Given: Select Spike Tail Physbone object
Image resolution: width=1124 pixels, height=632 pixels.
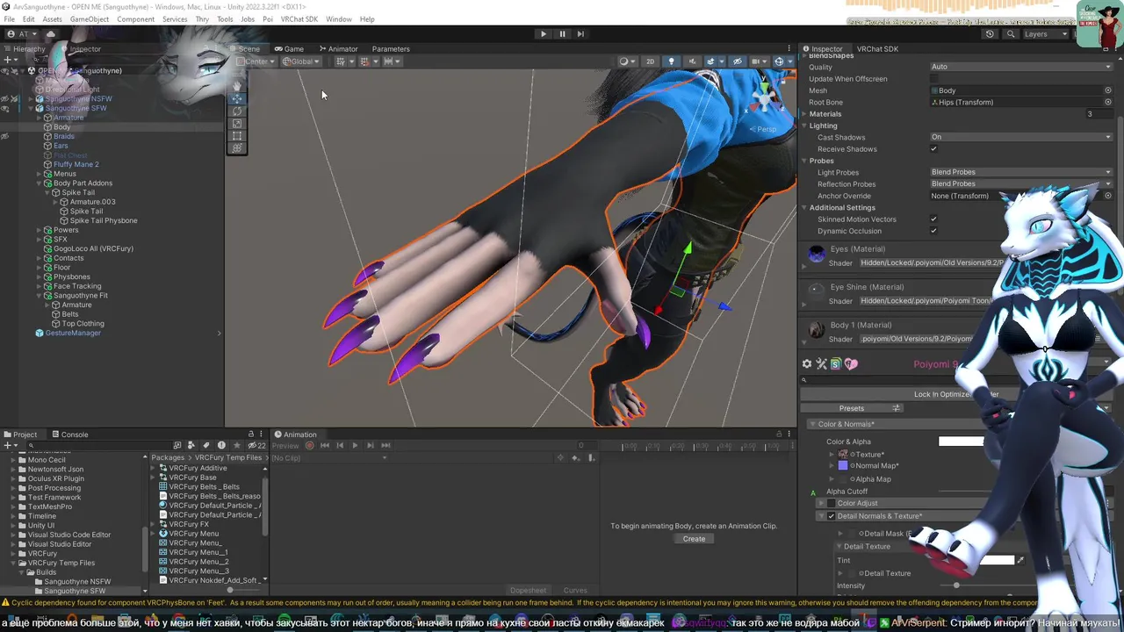Looking at the screenshot, I should coord(104,221).
